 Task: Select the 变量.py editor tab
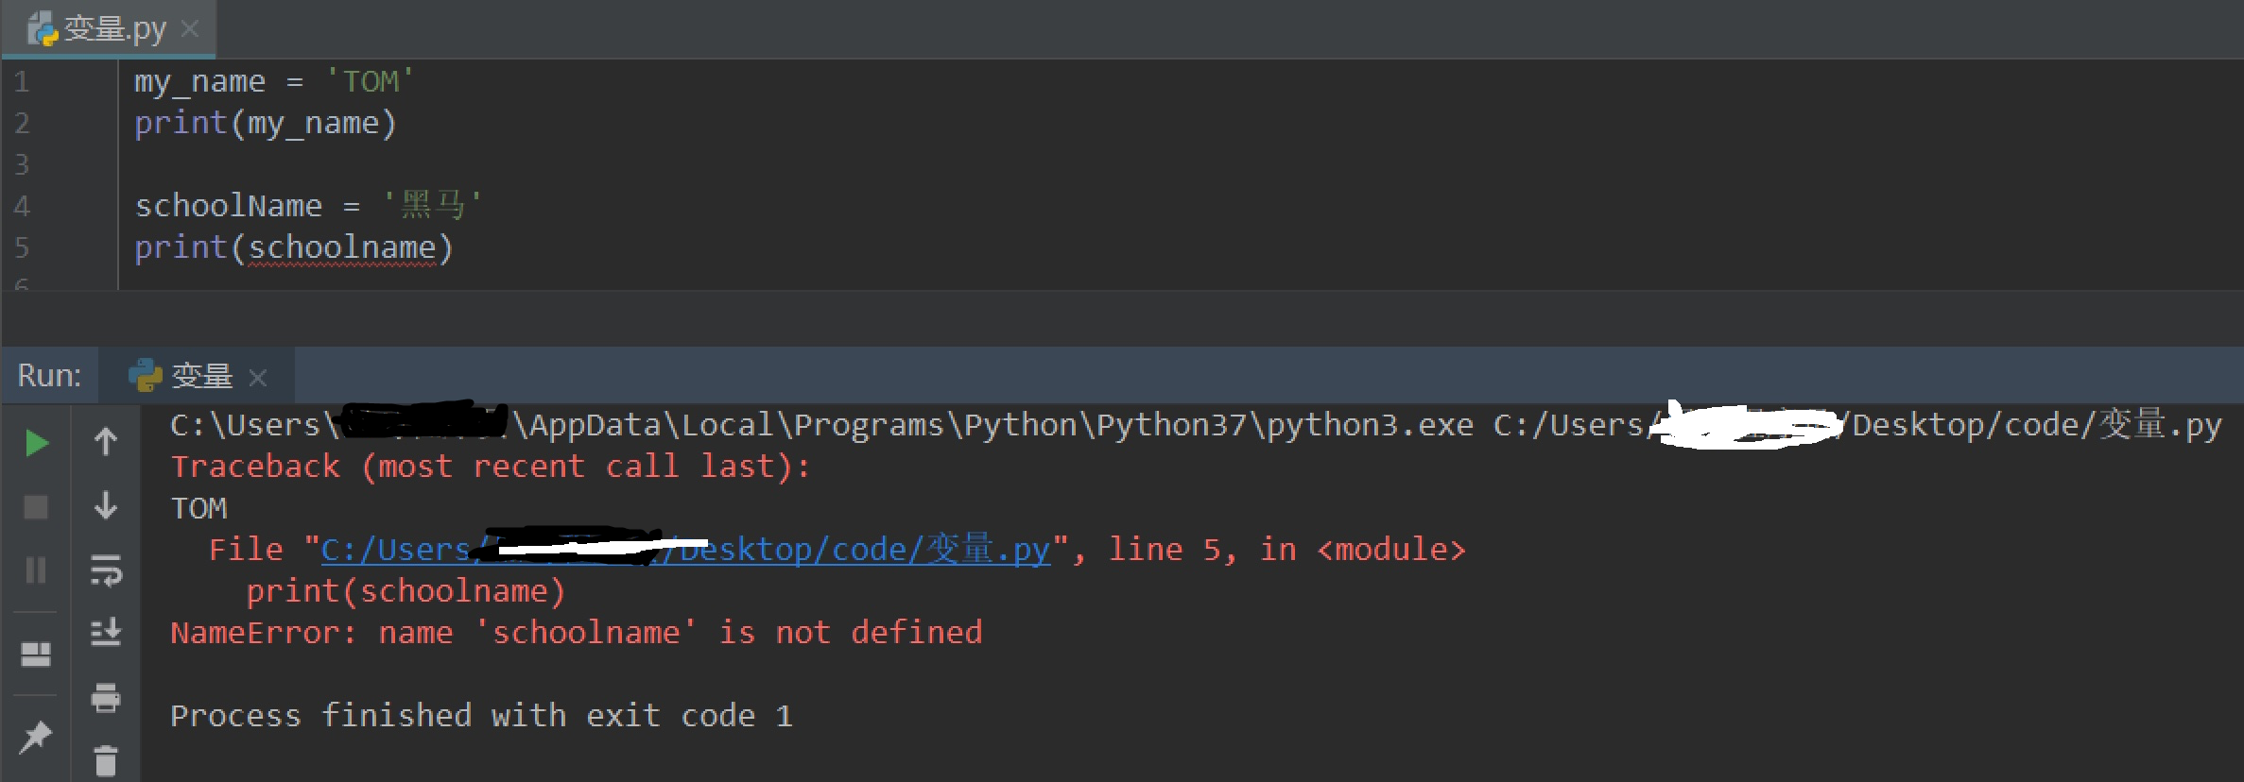click(110, 29)
